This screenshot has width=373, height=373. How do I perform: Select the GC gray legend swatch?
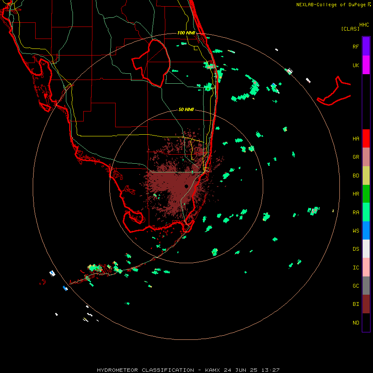tap(366, 286)
